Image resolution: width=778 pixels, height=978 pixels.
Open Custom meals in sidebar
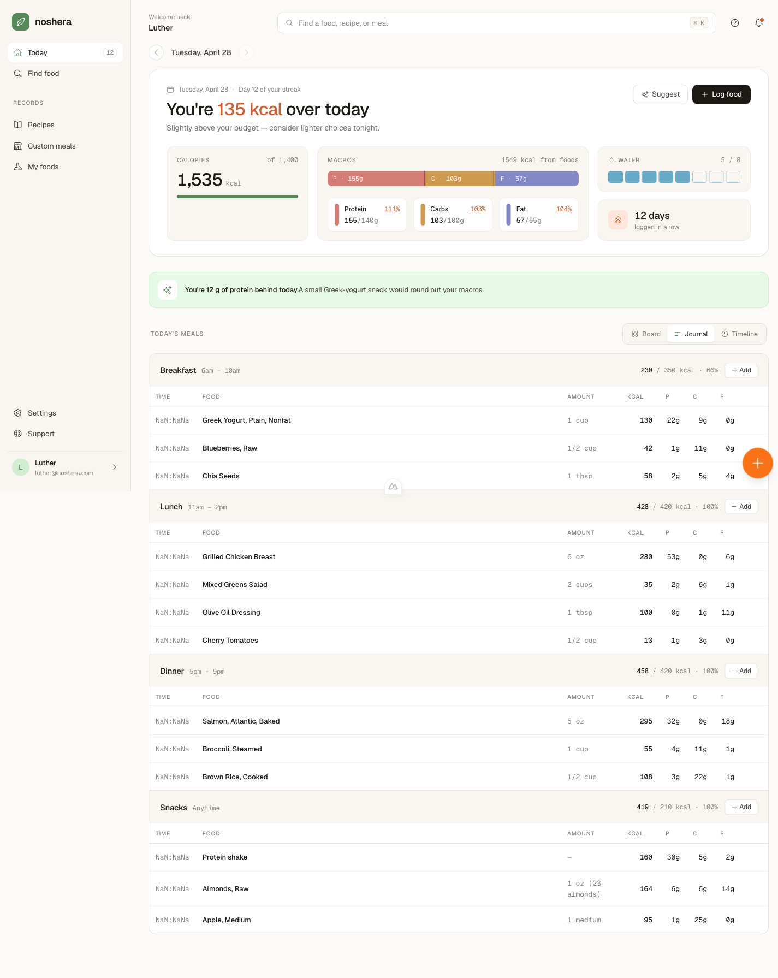(x=65, y=146)
